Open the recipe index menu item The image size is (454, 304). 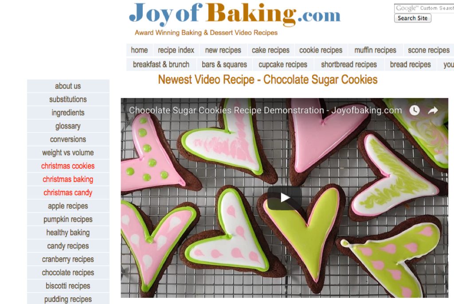coord(176,50)
